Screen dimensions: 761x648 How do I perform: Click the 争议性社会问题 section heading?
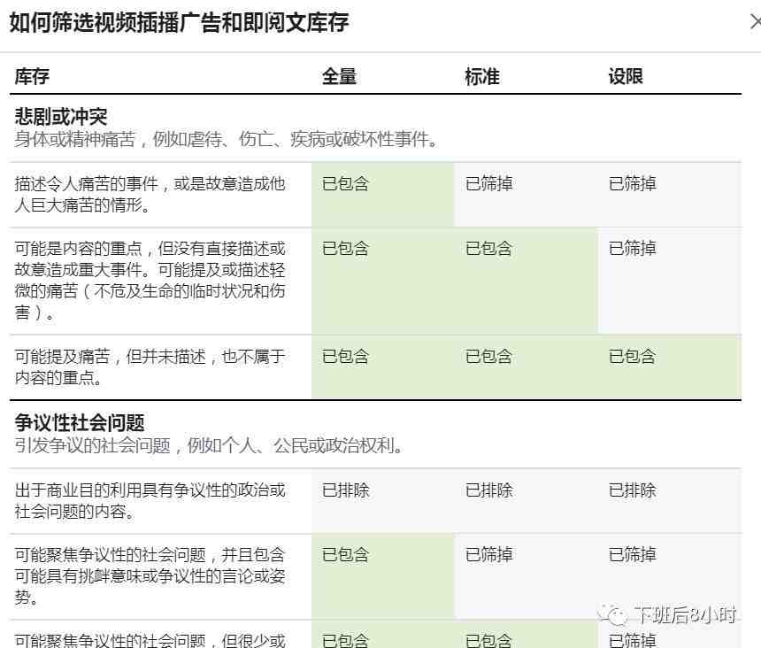pyautogui.click(x=80, y=423)
